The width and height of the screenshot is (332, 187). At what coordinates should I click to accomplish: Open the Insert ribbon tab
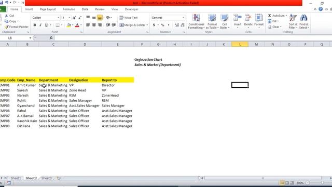29,9
